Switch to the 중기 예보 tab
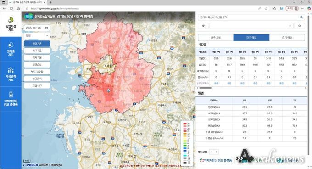The image size is (312, 169). tap(287, 37)
